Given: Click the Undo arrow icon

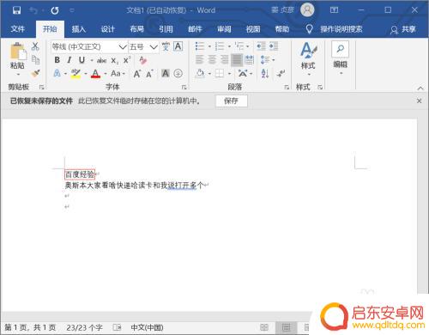Looking at the screenshot, I should tap(33, 10).
